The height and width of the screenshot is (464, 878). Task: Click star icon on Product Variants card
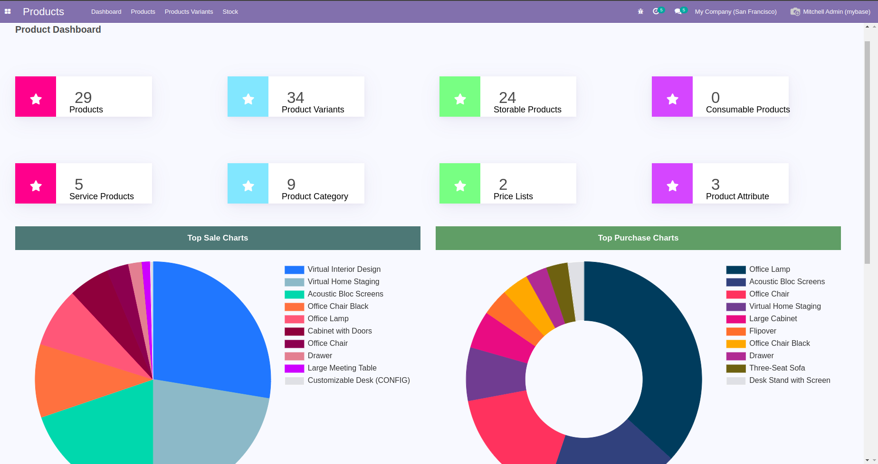pos(248,99)
